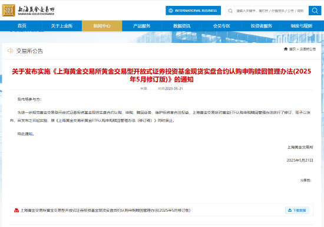Click the blue search submit button
The height and width of the screenshot is (227, 324).
click(x=315, y=11)
